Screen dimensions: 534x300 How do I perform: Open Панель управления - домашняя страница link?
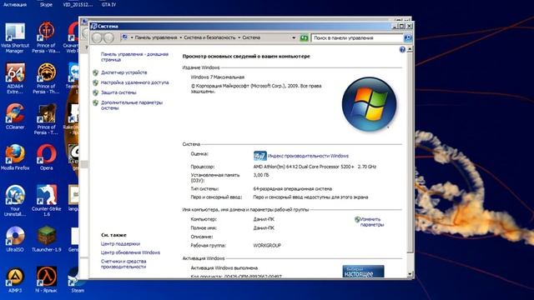point(134,57)
